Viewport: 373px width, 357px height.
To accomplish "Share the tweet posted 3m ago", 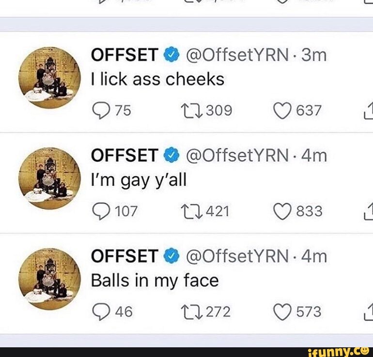I will point(369,110).
